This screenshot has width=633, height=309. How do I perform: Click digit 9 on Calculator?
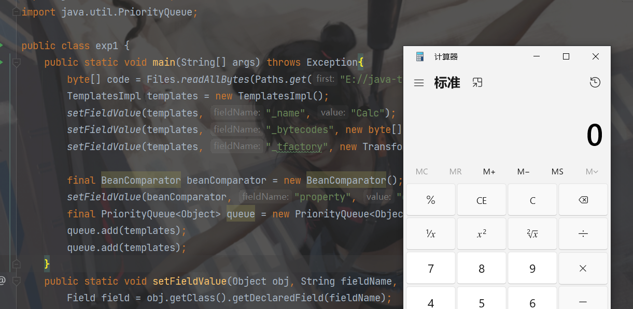532,268
